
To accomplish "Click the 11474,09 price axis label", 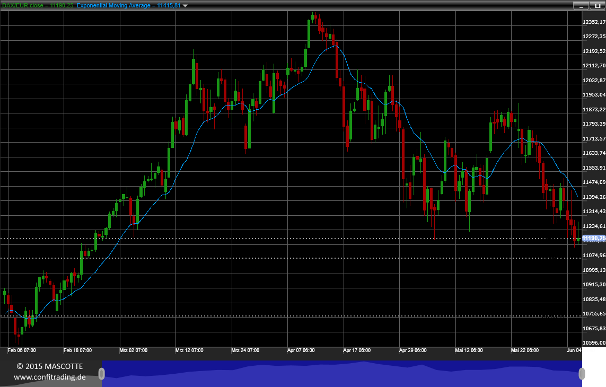I will click(x=594, y=182).
